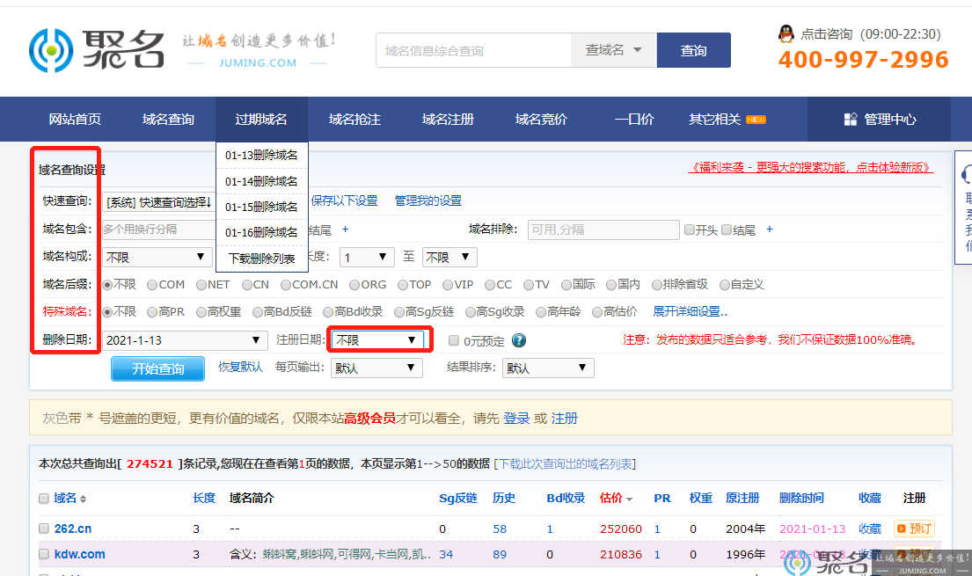Image resolution: width=972 pixels, height=576 pixels.
Task: Open the 域名抢注 nav item
Action: (354, 119)
